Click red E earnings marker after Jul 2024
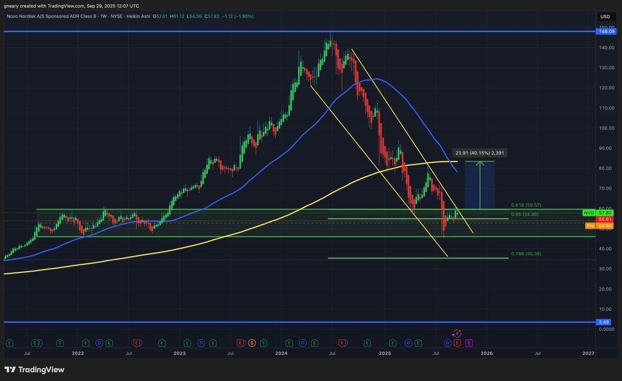Image resolution: width=622 pixels, height=381 pixels. (342, 343)
